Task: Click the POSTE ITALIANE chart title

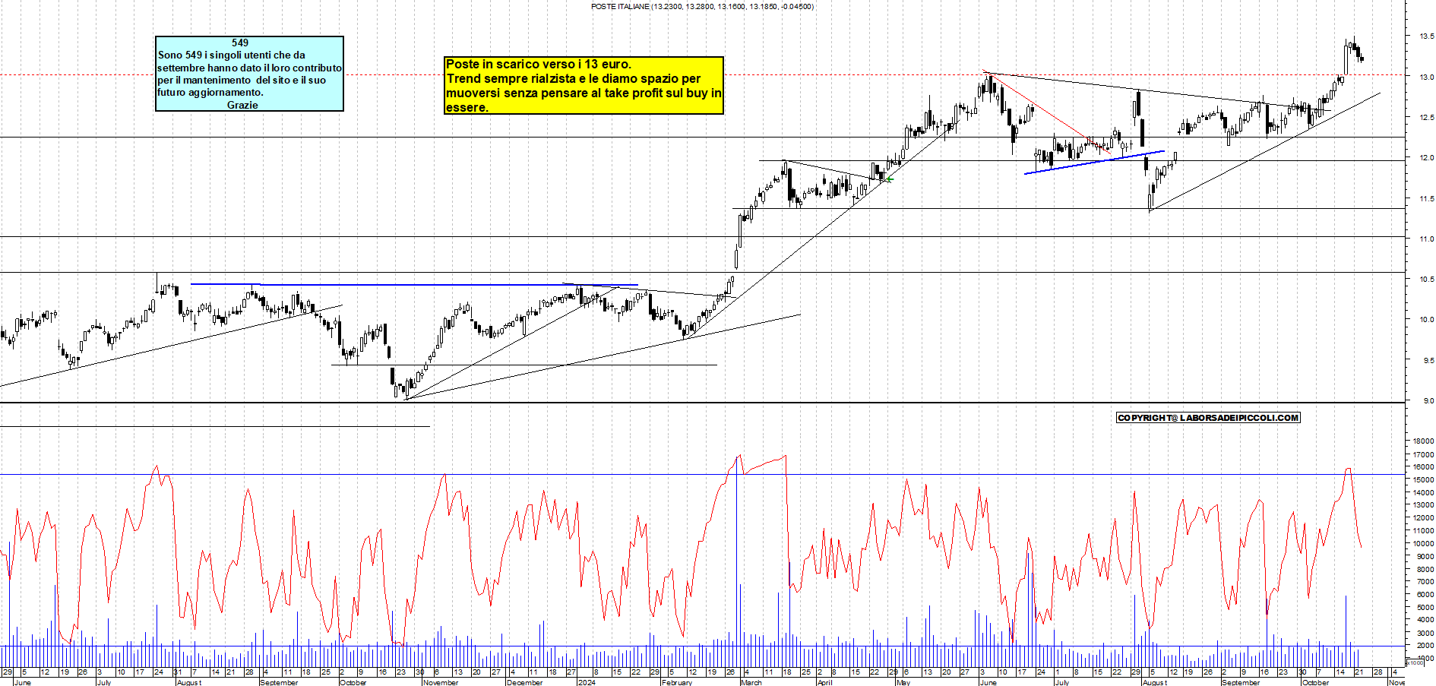Action: (702, 7)
